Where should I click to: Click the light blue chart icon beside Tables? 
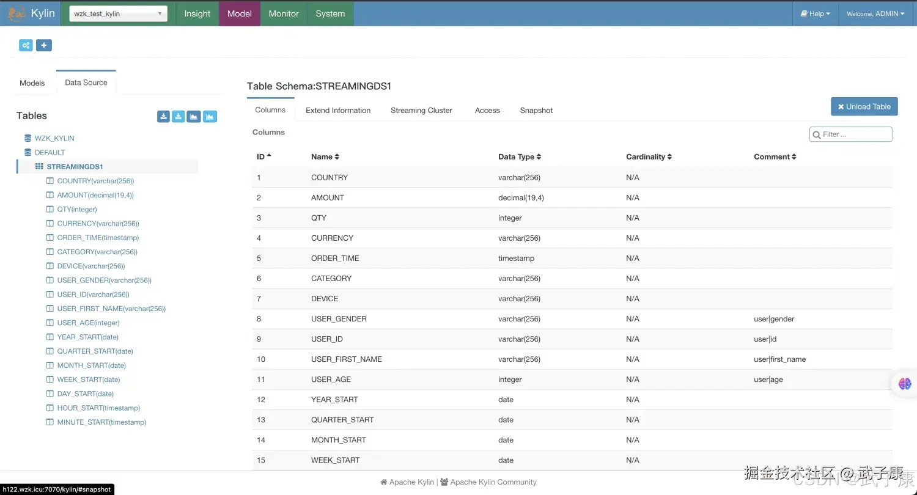(210, 117)
